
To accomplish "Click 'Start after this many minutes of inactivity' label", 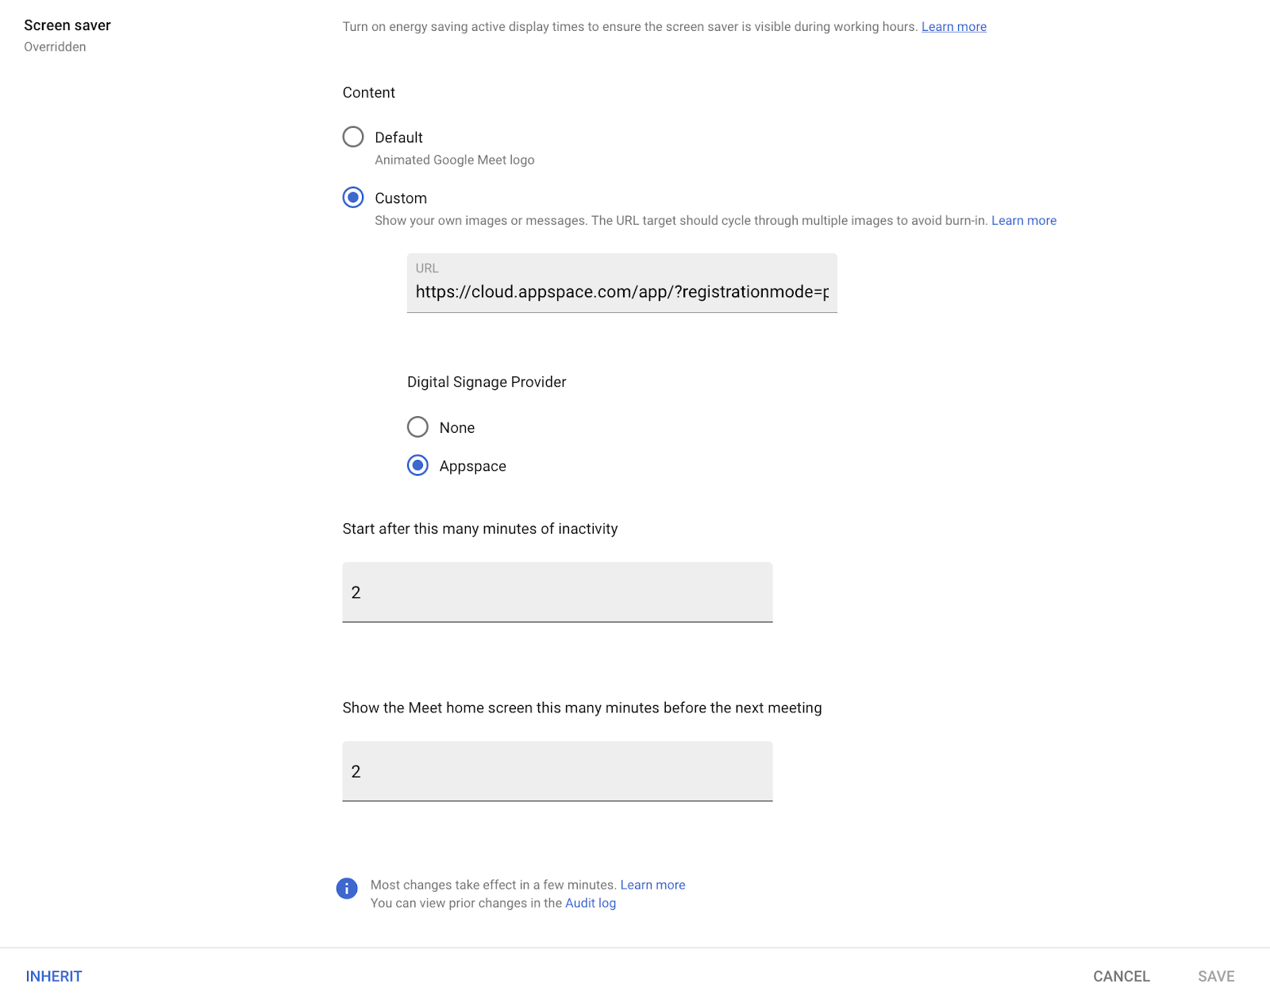I will [x=479, y=529].
